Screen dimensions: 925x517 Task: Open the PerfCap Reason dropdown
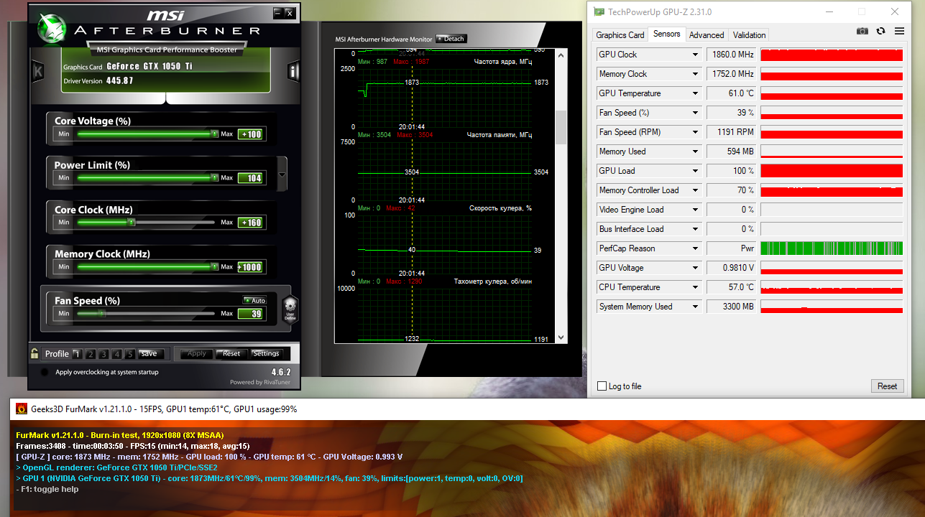click(695, 248)
